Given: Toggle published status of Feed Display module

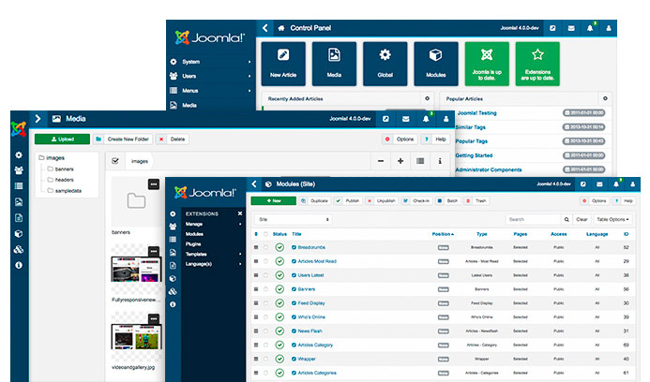Looking at the screenshot, I should point(280,303).
